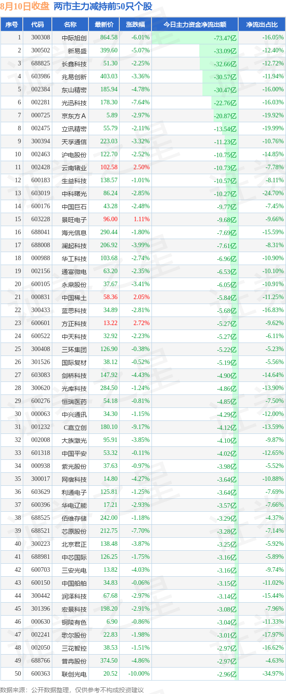Screen dimensions: 286x694
Task: Open 长鑫科技 stock name
Action: [74, 64]
